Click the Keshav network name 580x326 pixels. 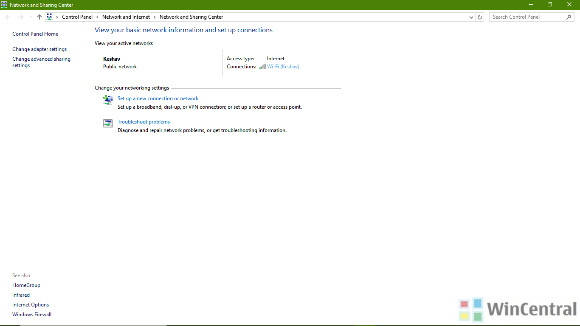click(x=112, y=59)
